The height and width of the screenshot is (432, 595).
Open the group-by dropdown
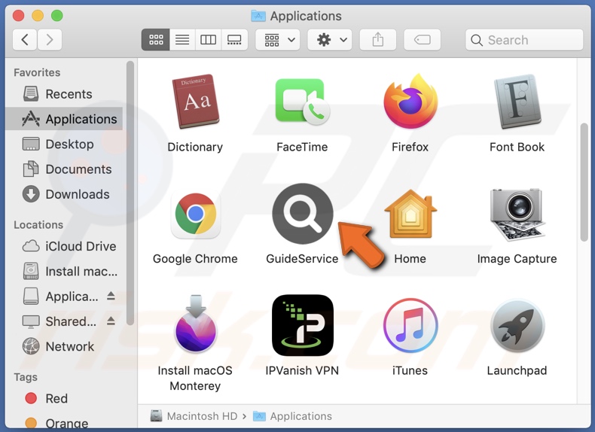pos(278,40)
